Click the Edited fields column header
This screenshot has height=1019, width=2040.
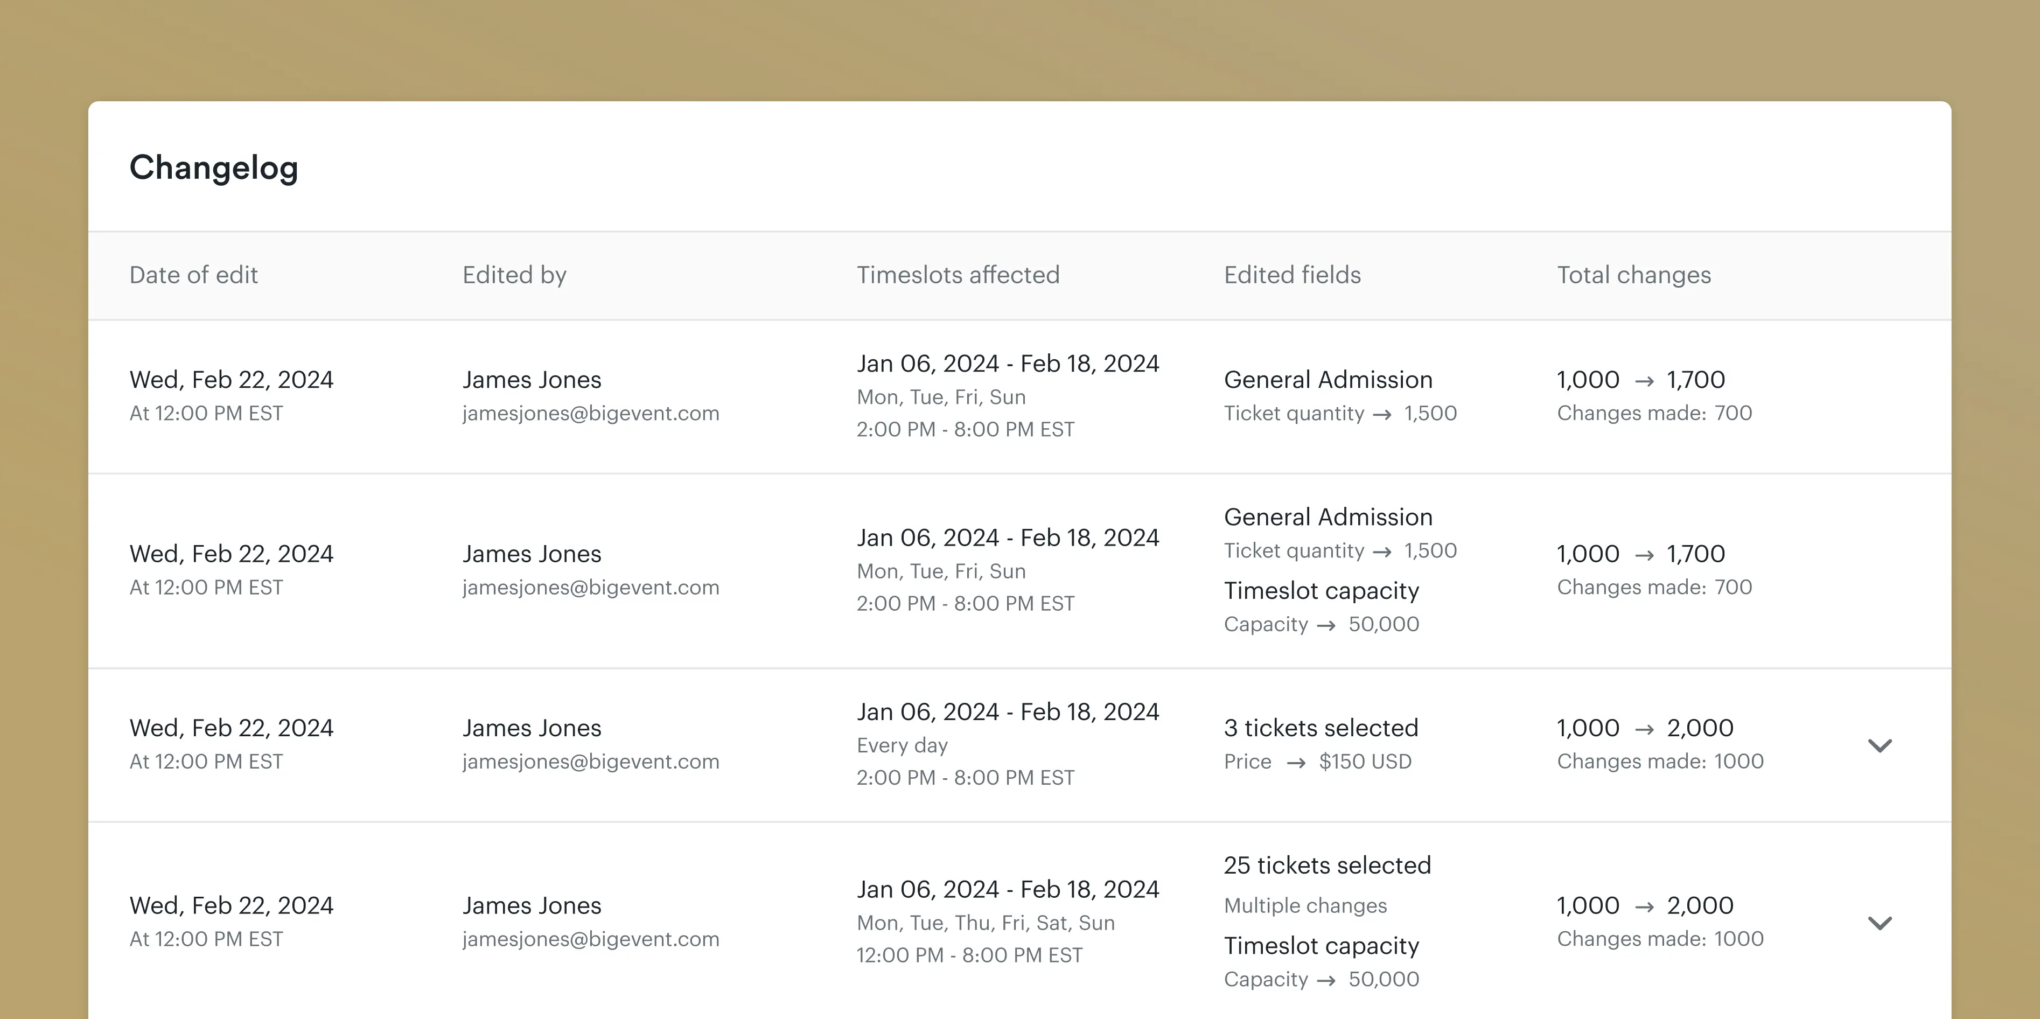pos(1291,275)
